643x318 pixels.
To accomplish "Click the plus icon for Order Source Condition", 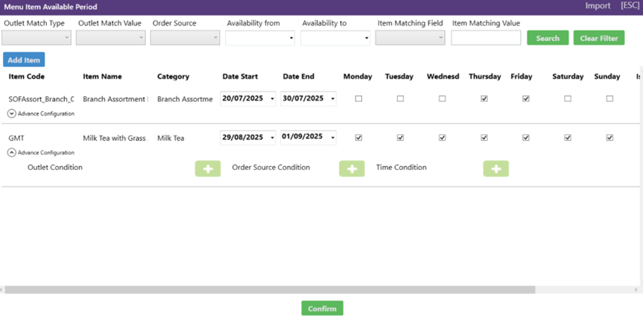I will click(352, 168).
